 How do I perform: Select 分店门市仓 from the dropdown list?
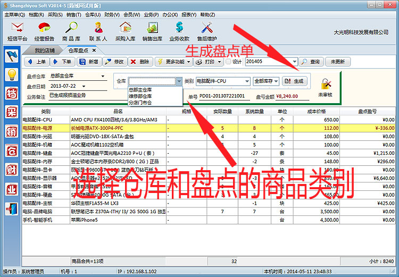tap(155, 103)
